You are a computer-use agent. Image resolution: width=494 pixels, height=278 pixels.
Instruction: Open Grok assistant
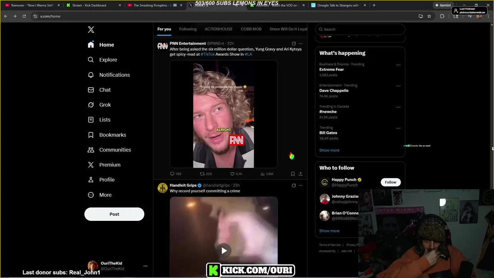tap(99, 105)
